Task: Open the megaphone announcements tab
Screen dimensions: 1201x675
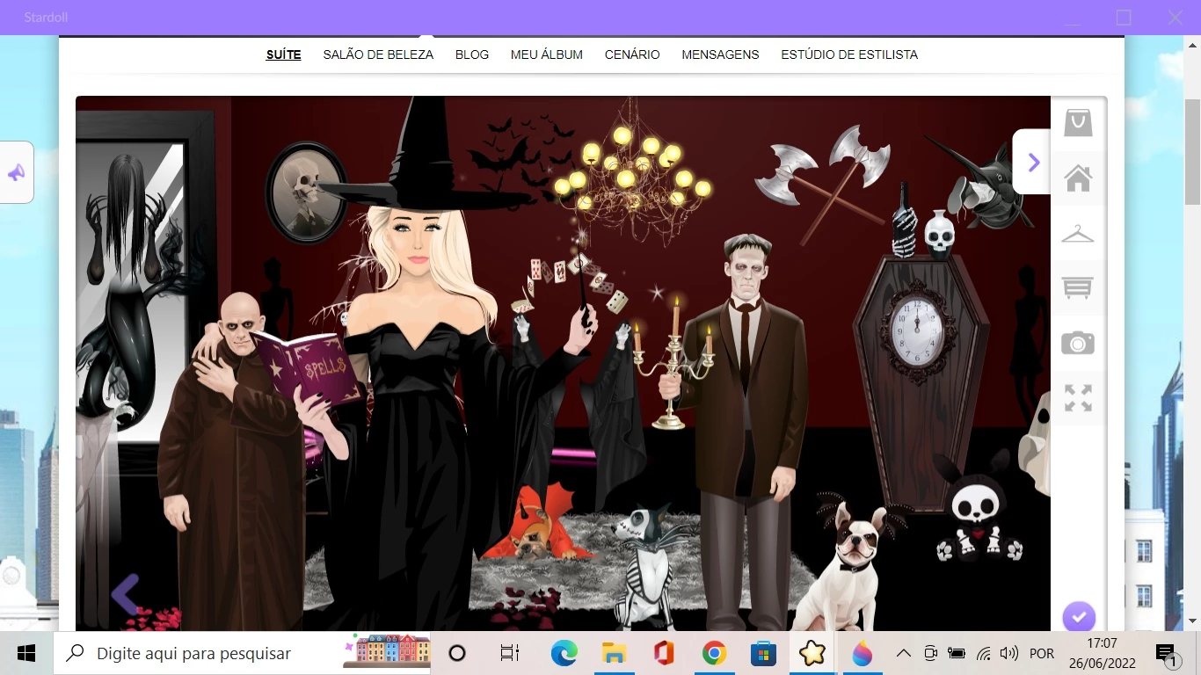Action: 17,172
